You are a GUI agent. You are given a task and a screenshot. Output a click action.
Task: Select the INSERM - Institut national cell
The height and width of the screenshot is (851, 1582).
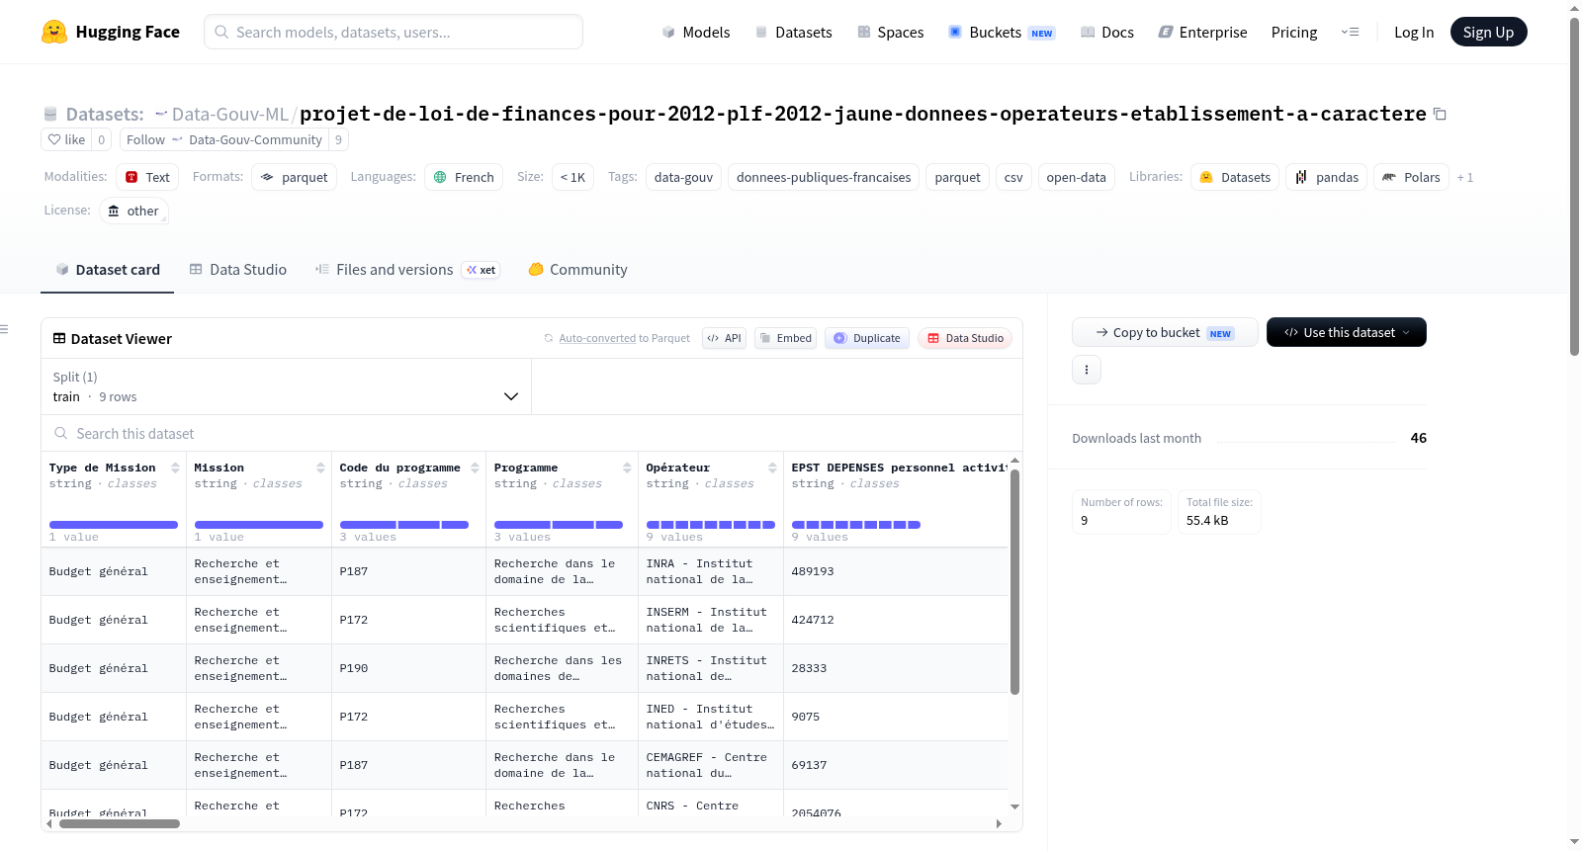click(711, 620)
